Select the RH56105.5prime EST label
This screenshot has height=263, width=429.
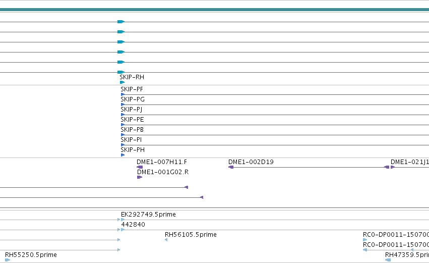tap(191, 235)
